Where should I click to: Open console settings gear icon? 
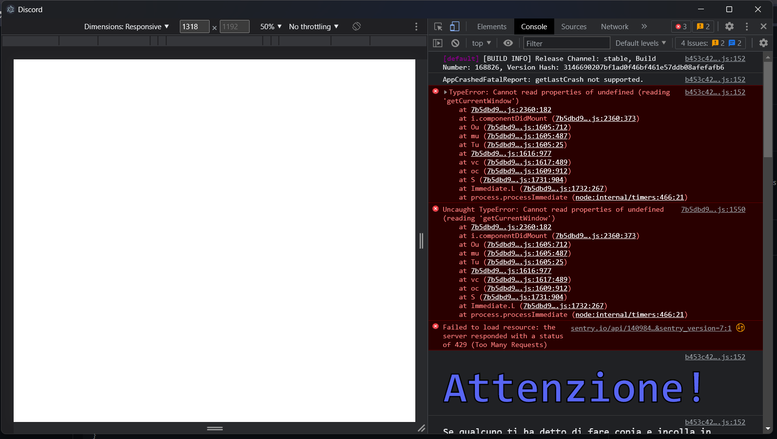(x=763, y=43)
